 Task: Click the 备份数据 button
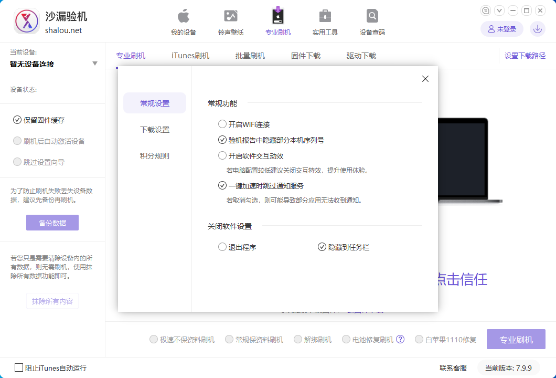[x=52, y=223]
